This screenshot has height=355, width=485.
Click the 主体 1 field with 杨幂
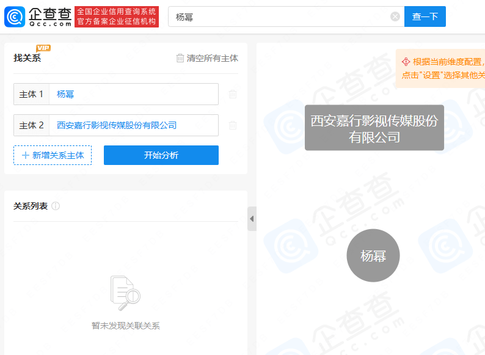[134, 94]
